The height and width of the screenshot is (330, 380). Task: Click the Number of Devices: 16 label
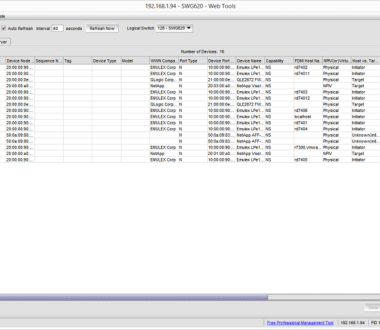click(x=203, y=51)
